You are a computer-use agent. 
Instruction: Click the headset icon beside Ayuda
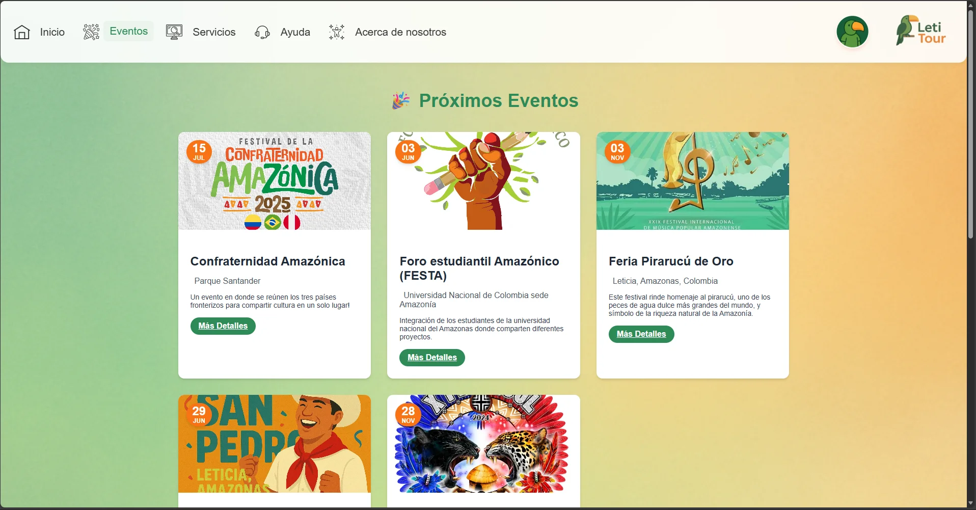262,32
